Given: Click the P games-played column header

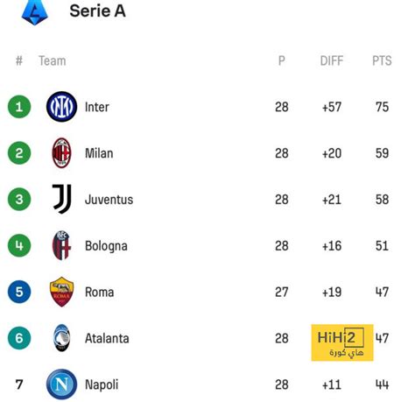Looking at the screenshot, I should 281,60.
